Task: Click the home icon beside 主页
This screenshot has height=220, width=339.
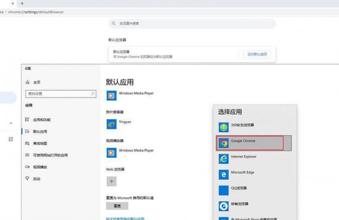Action: tap(28, 82)
